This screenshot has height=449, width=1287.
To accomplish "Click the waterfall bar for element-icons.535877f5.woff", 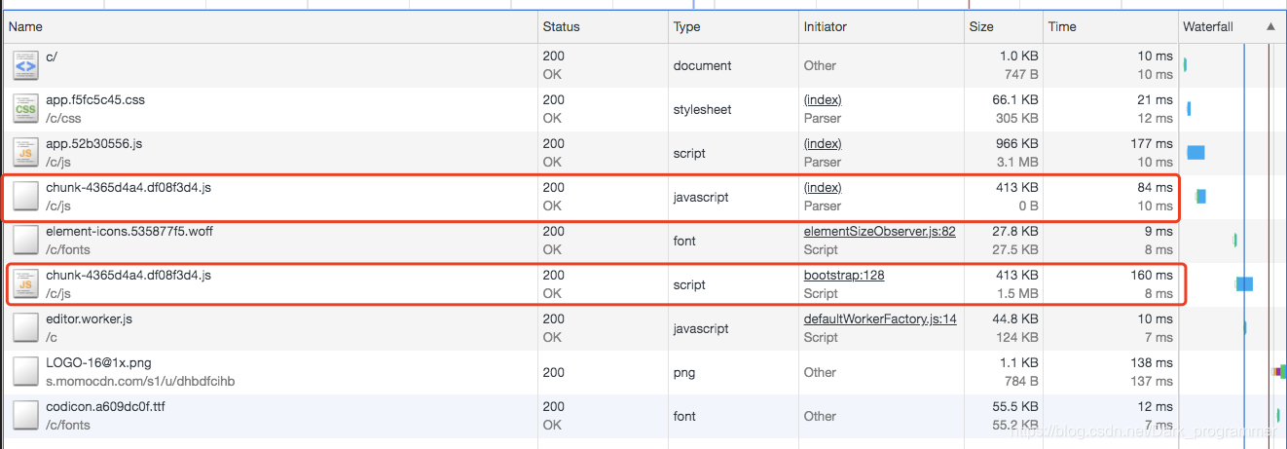I will tap(1235, 241).
